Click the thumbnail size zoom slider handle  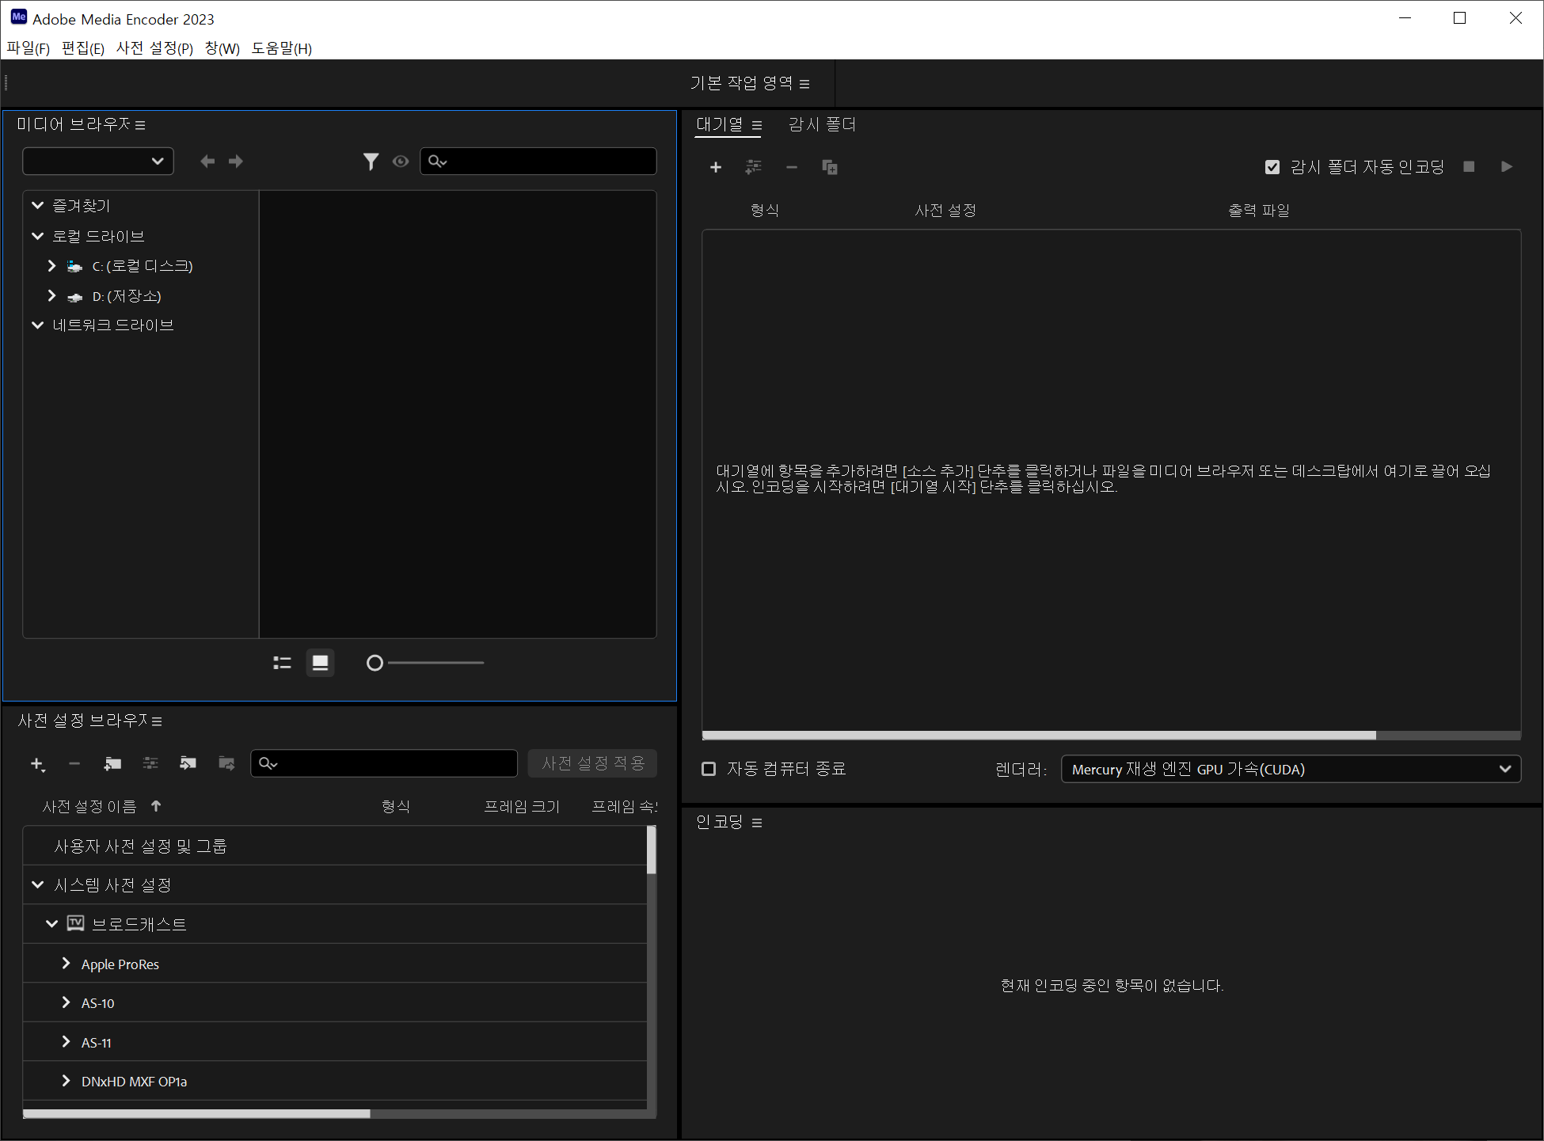[x=375, y=663]
